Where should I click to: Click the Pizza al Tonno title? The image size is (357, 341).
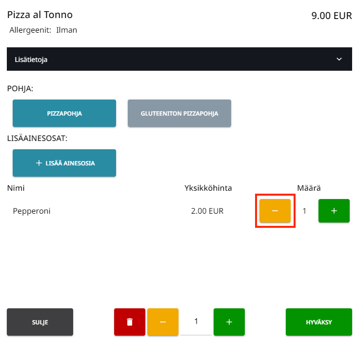click(x=40, y=15)
